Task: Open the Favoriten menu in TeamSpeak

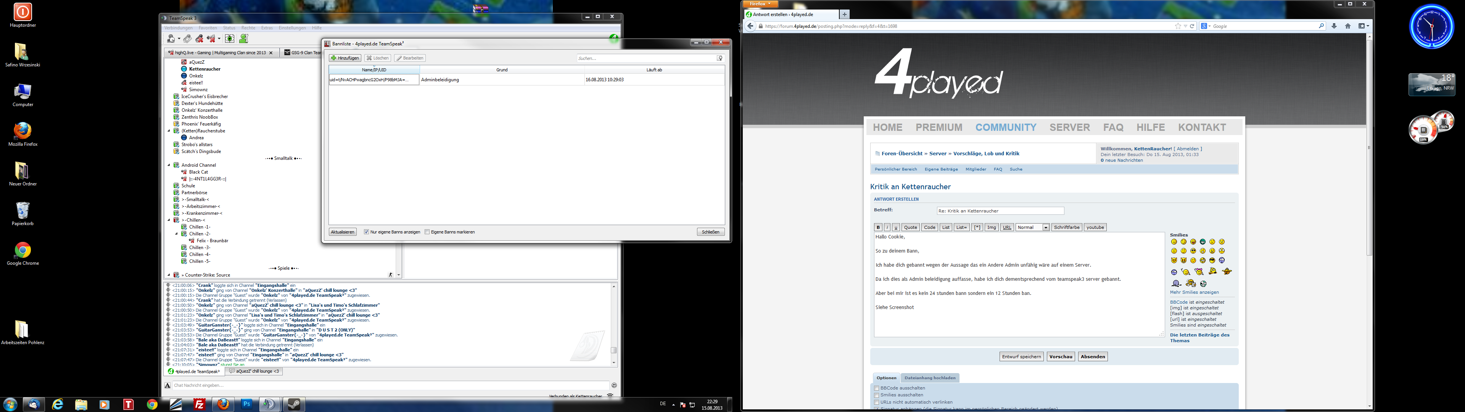Action: coord(208,28)
